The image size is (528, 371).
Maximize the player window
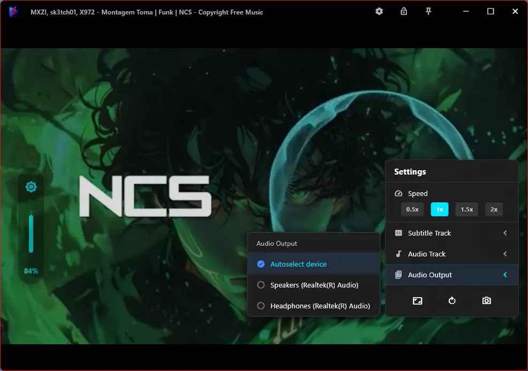(491, 11)
